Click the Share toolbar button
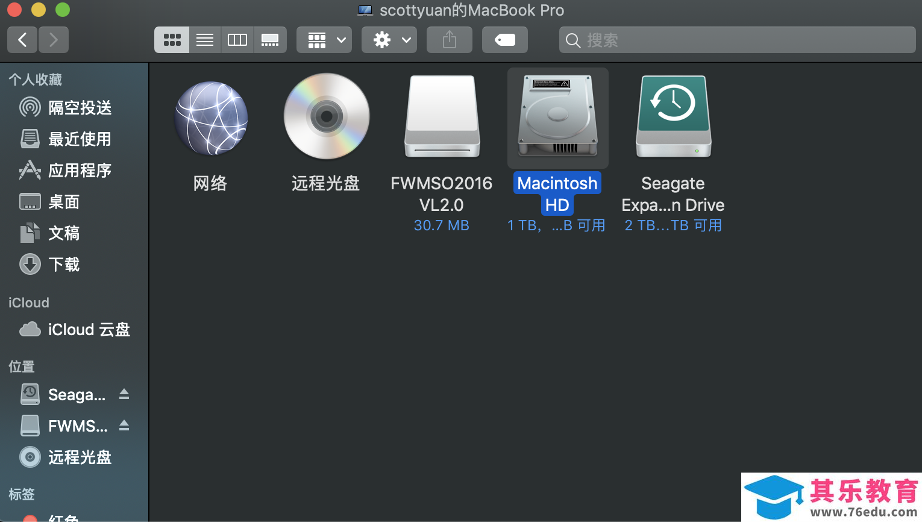The height and width of the screenshot is (522, 922). pos(450,40)
